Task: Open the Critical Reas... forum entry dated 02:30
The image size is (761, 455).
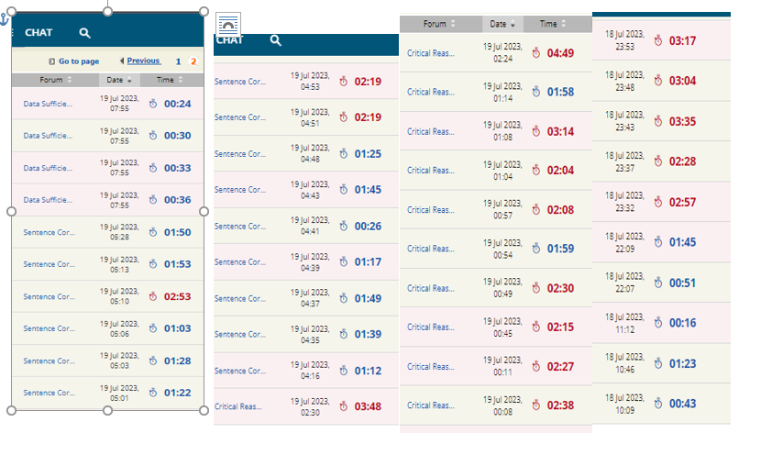Action: point(237,406)
